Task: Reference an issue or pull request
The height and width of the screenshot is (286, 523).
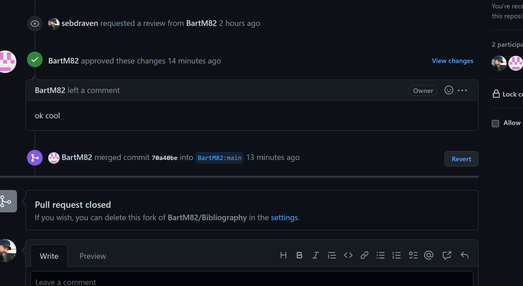Action: (x=447, y=255)
